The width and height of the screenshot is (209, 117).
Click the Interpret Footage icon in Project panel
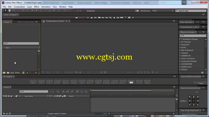tap(4, 73)
